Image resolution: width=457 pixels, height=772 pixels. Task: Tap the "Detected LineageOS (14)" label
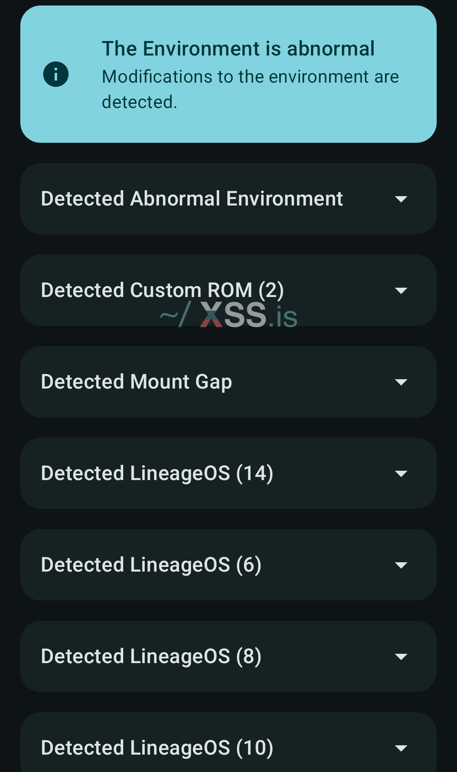(157, 473)
